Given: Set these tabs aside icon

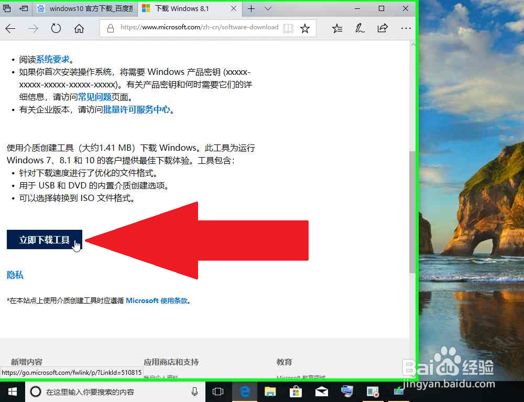Looking at the screenshot, I should tap(24, 8).
